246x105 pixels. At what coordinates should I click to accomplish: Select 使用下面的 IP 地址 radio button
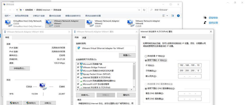pyautogui.click(x=146, y=60)
